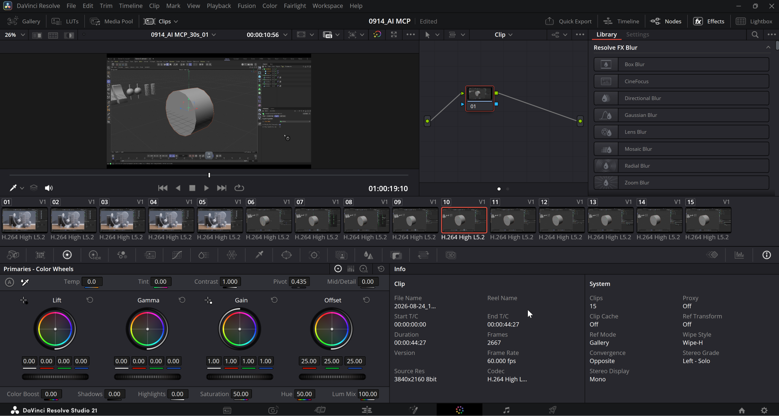Screen dimensions: 779x416
Task: Go to the Fairlight page icon
Action: (506, 410)
